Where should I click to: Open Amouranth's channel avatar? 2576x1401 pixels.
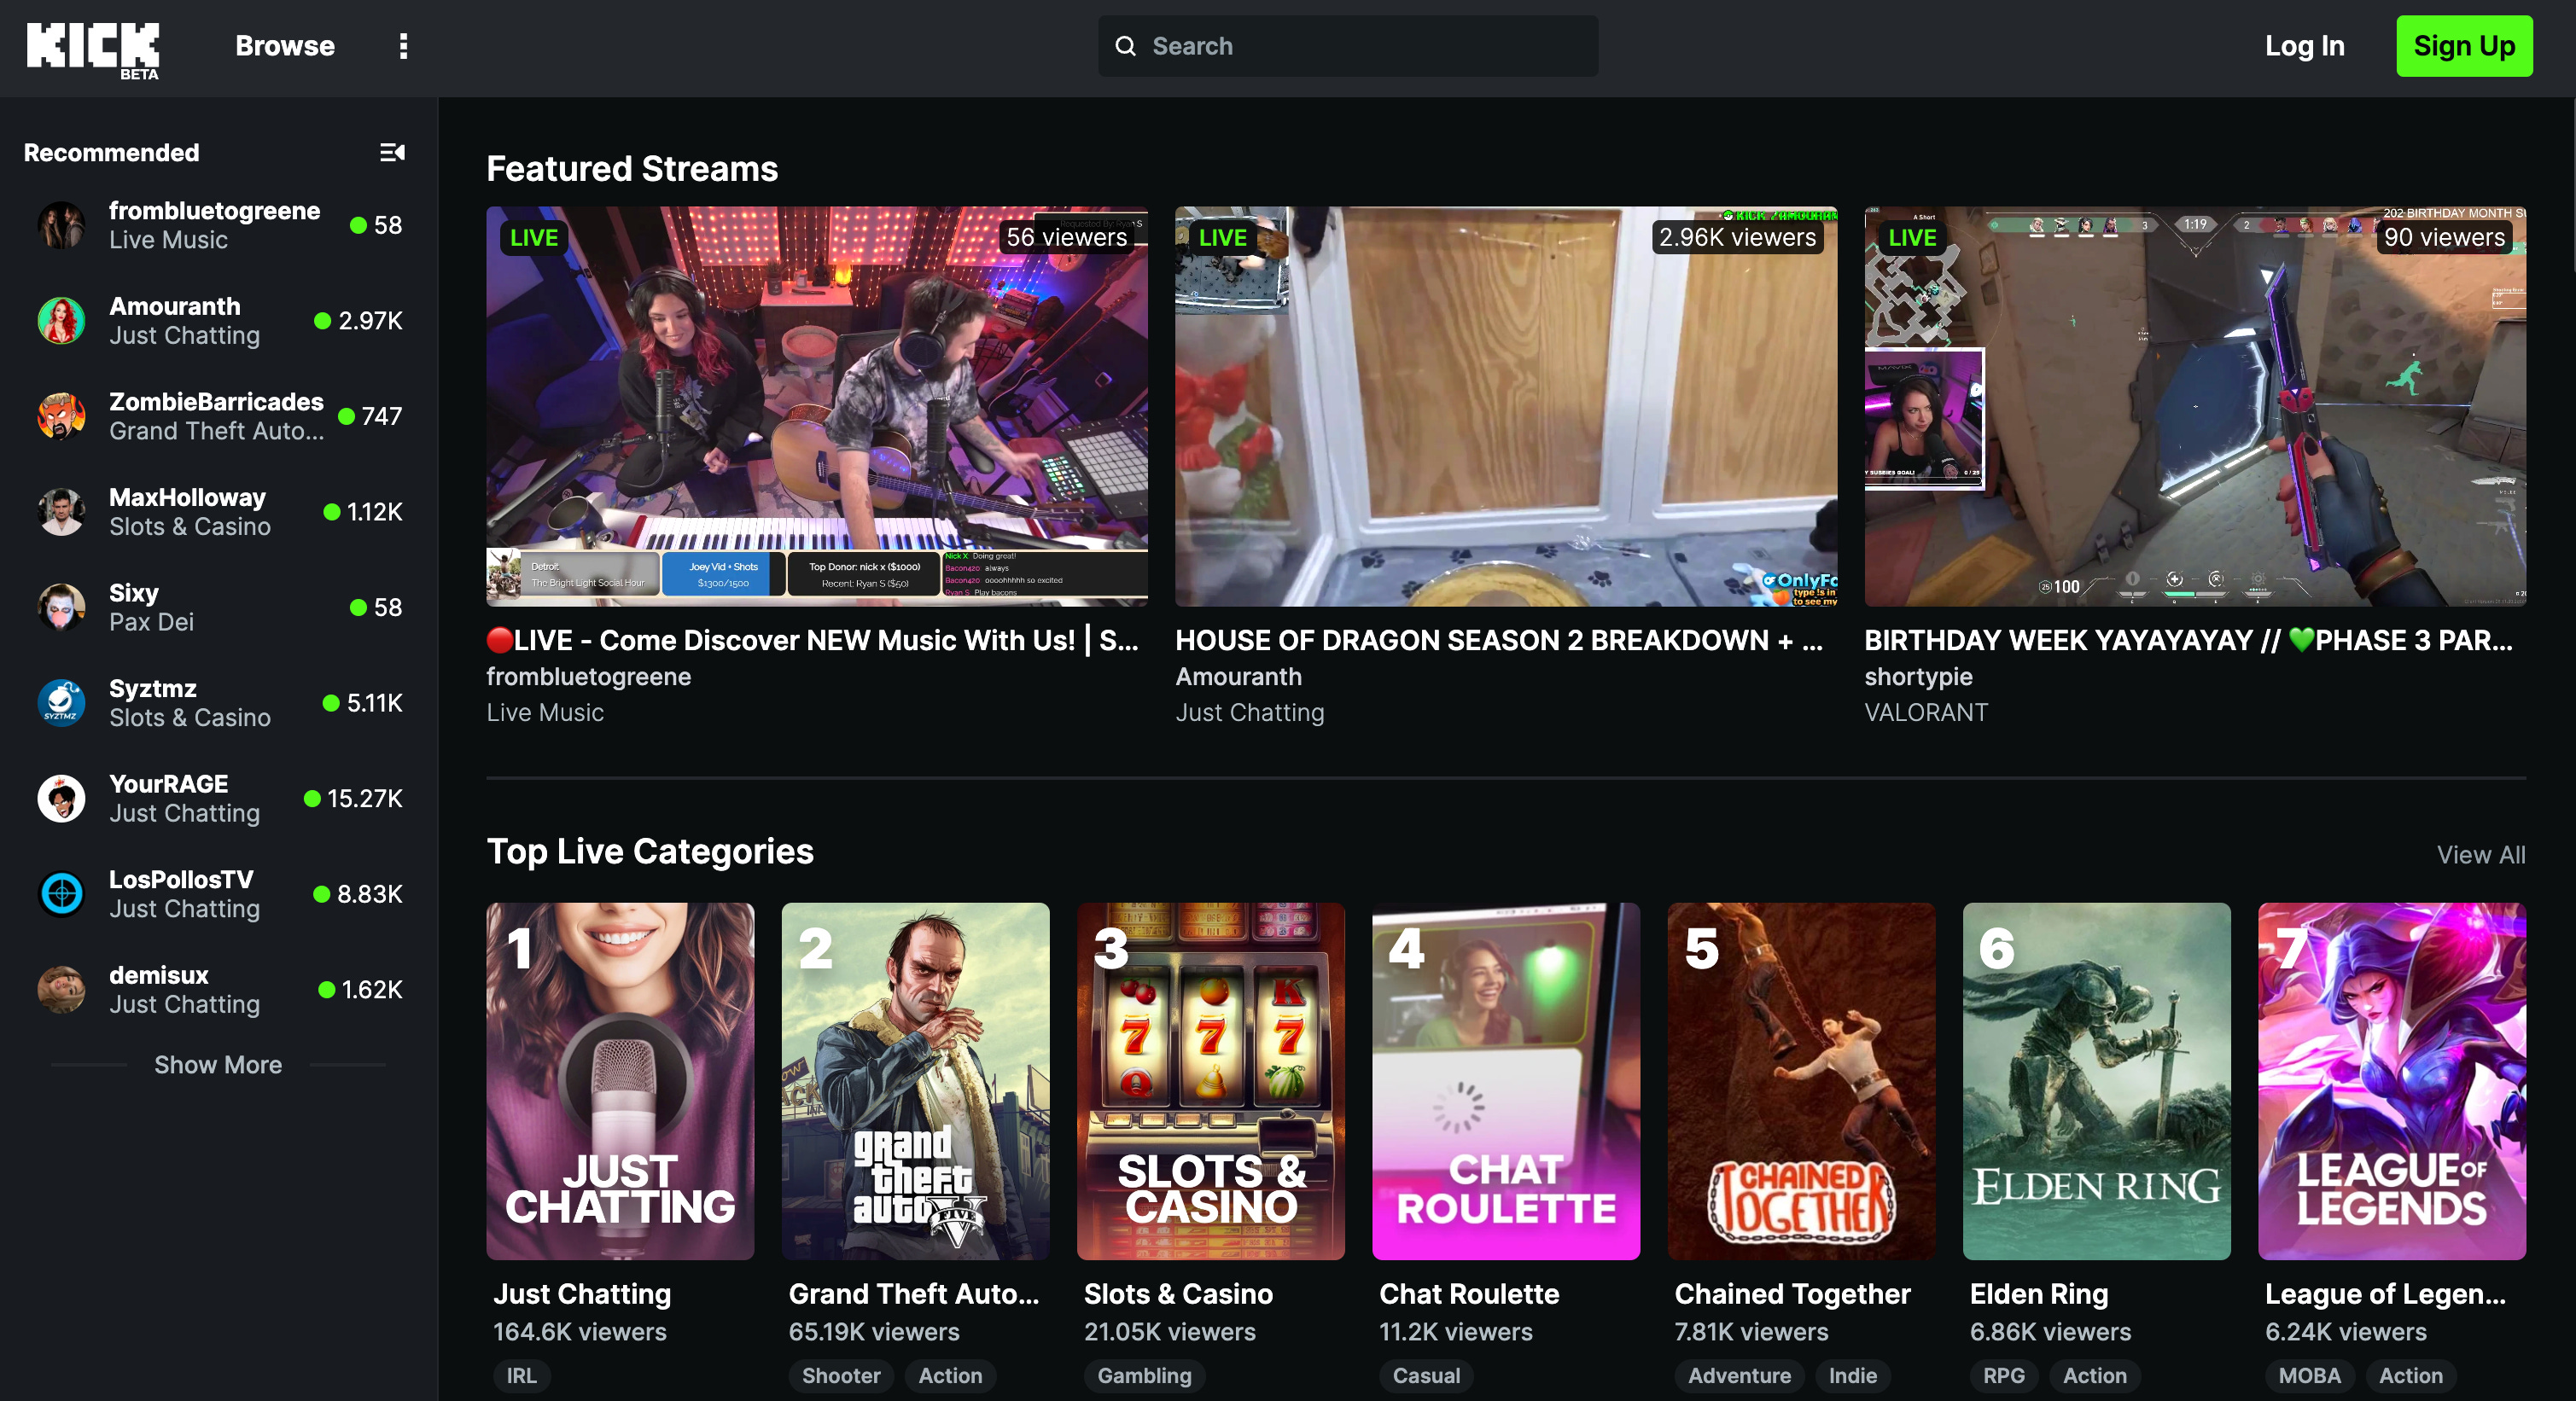(x=61, y=321)
